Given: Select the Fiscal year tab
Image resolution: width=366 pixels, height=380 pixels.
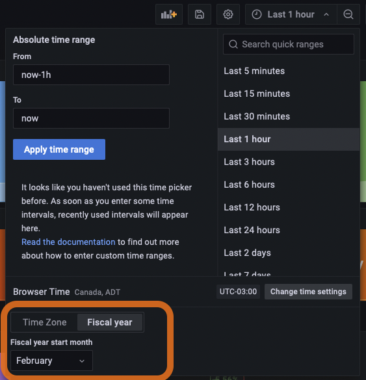Looking at the screenshot, I should pos(110,322).
